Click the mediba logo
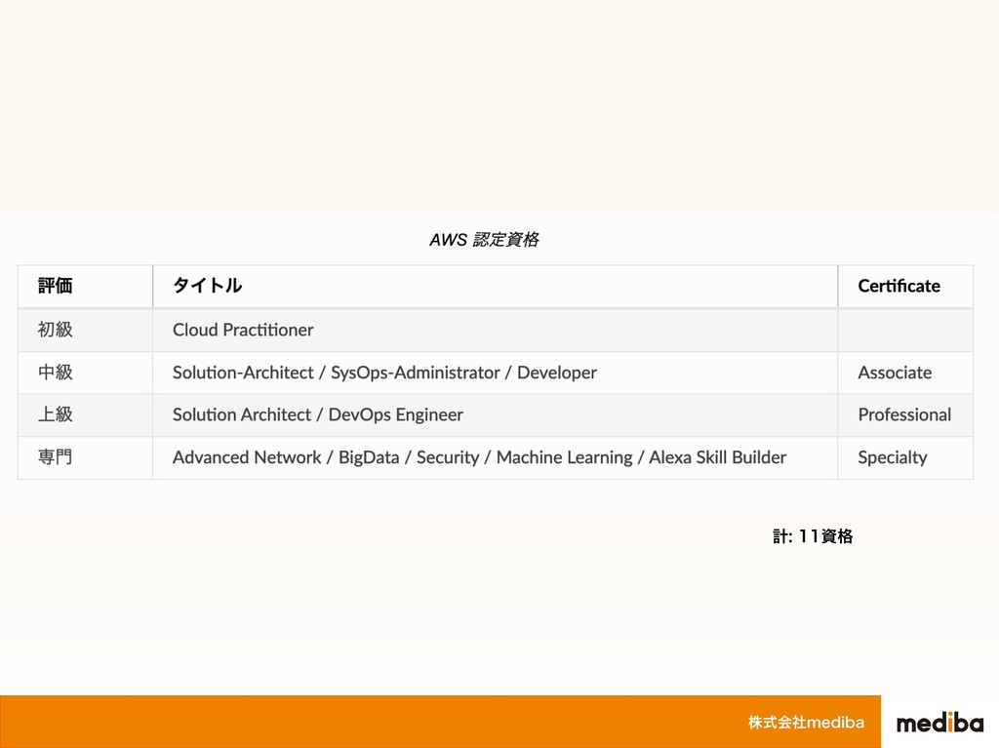This screenshot has width=999, height=748. click(x=940, y=723)
